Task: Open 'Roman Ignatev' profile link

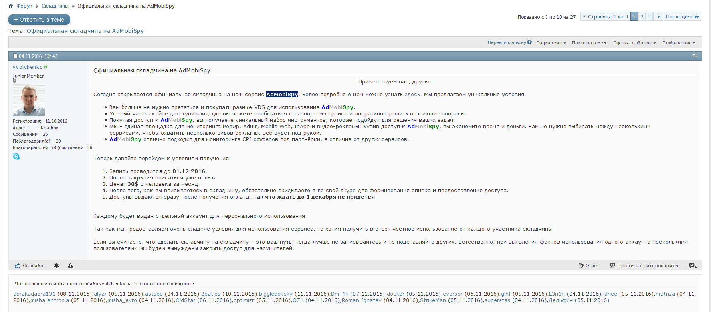Action: [x=362, y=300]
